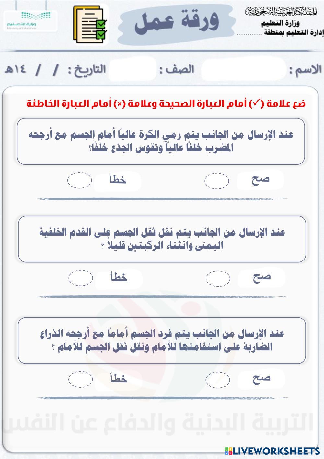
Task: Click the red instruction text line
Action: pyautogui.click(x=166, y=104)
